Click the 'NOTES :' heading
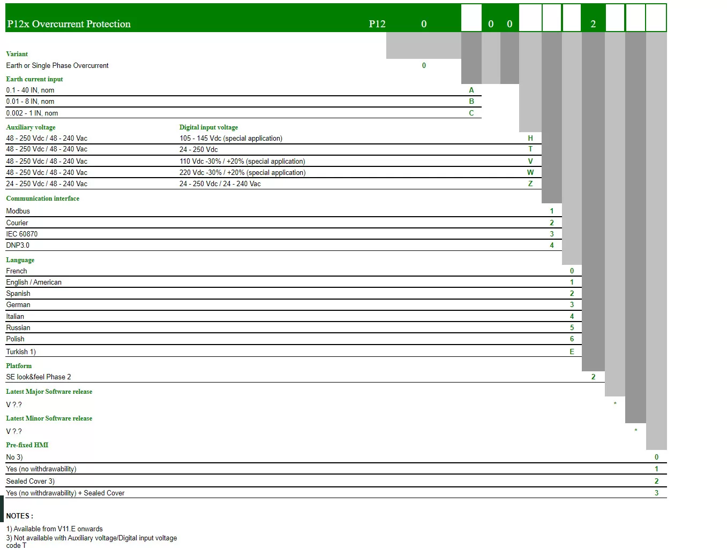 point(19,516)
